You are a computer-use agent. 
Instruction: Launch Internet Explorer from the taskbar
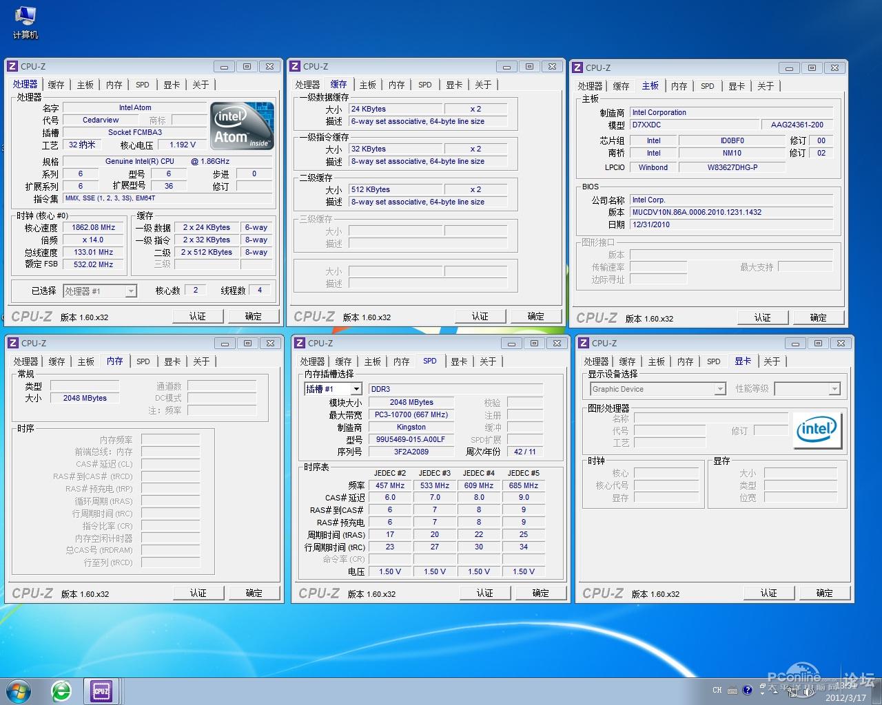click(61, 691)
